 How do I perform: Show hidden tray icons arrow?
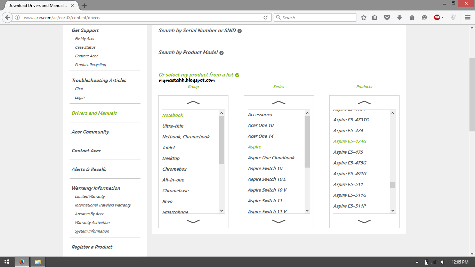(417, 262)
